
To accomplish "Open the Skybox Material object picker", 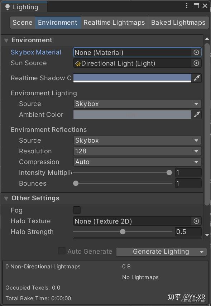I will pyautogui.click(x=196, y=52).
